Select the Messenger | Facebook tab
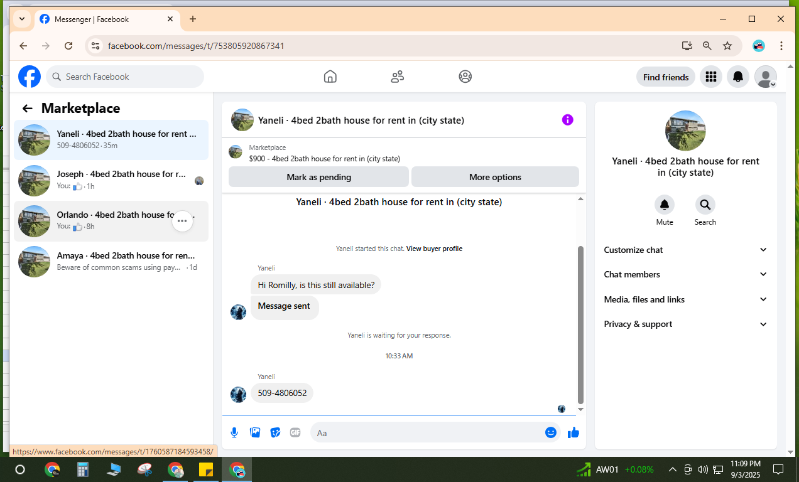The width and height of the screenshot is (799, 482). pyautogui.click(x=107, y=19)
